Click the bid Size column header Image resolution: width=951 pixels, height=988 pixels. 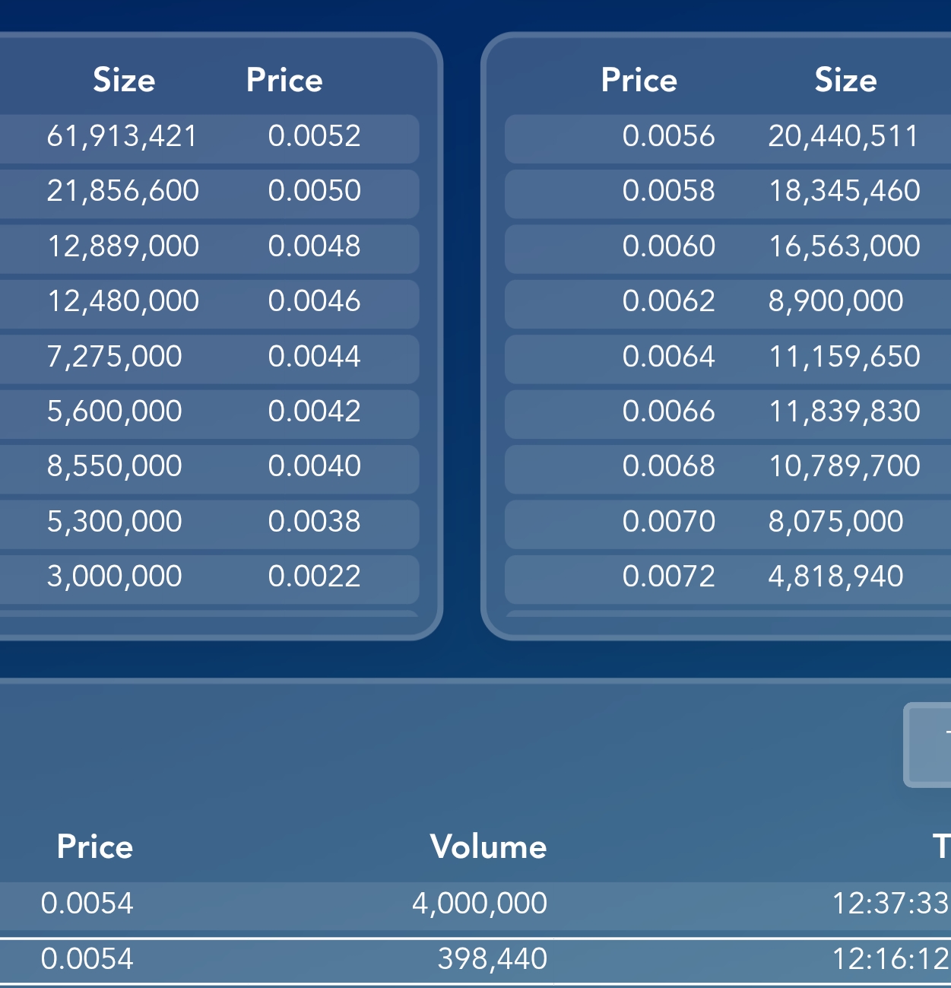124,80
